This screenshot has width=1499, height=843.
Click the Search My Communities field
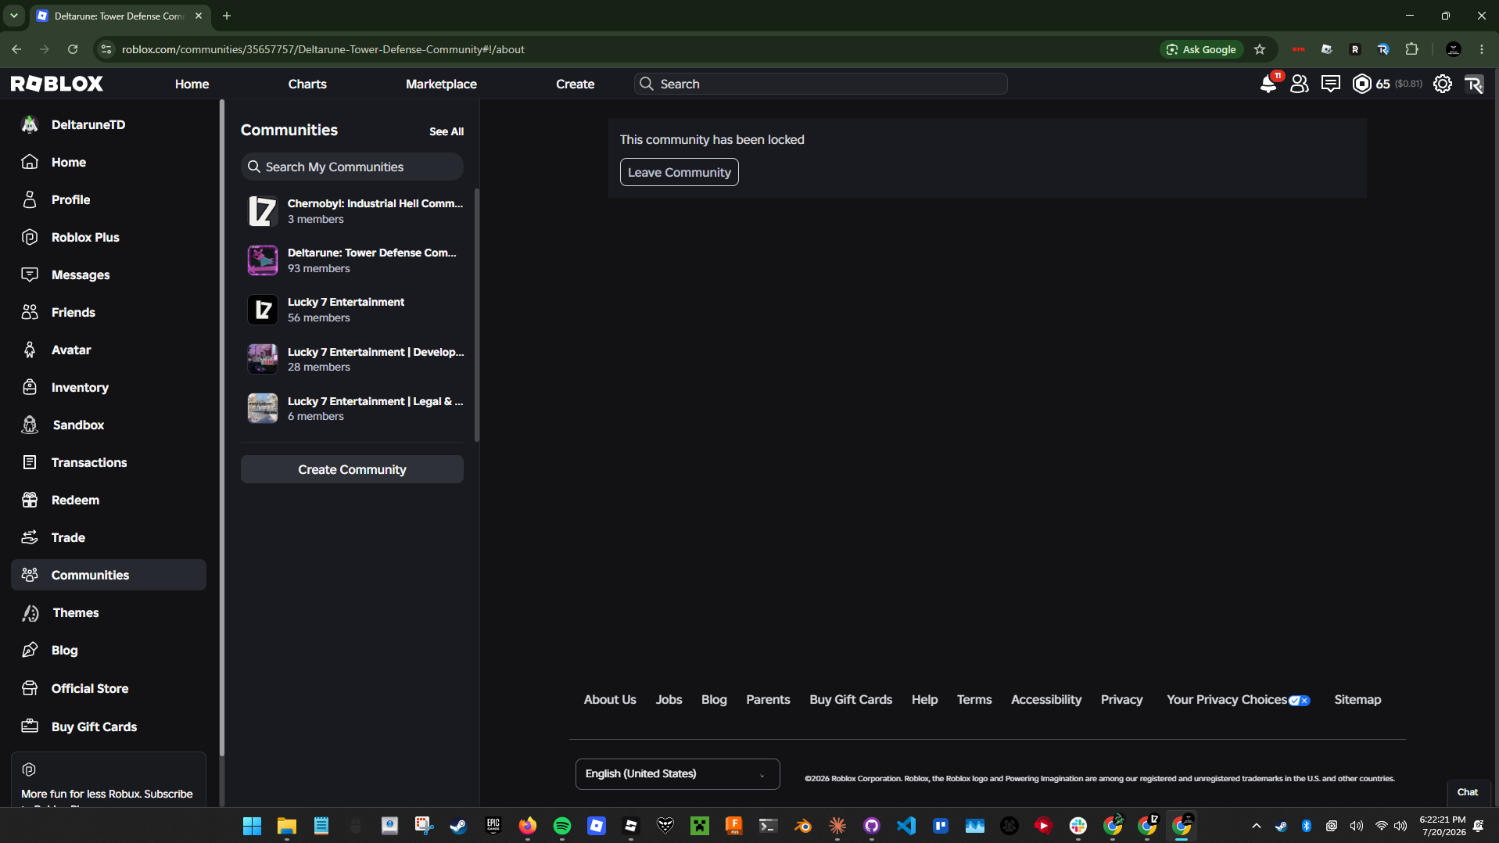coord(352,167)
